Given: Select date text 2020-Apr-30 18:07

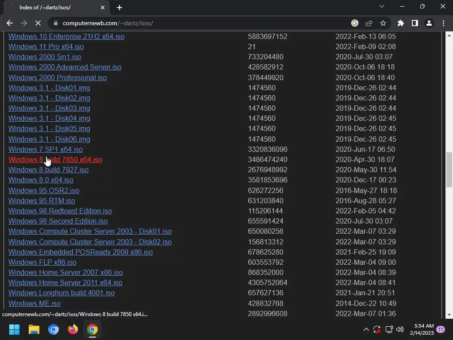Looking at the screenshot, I should coord(365,159).
